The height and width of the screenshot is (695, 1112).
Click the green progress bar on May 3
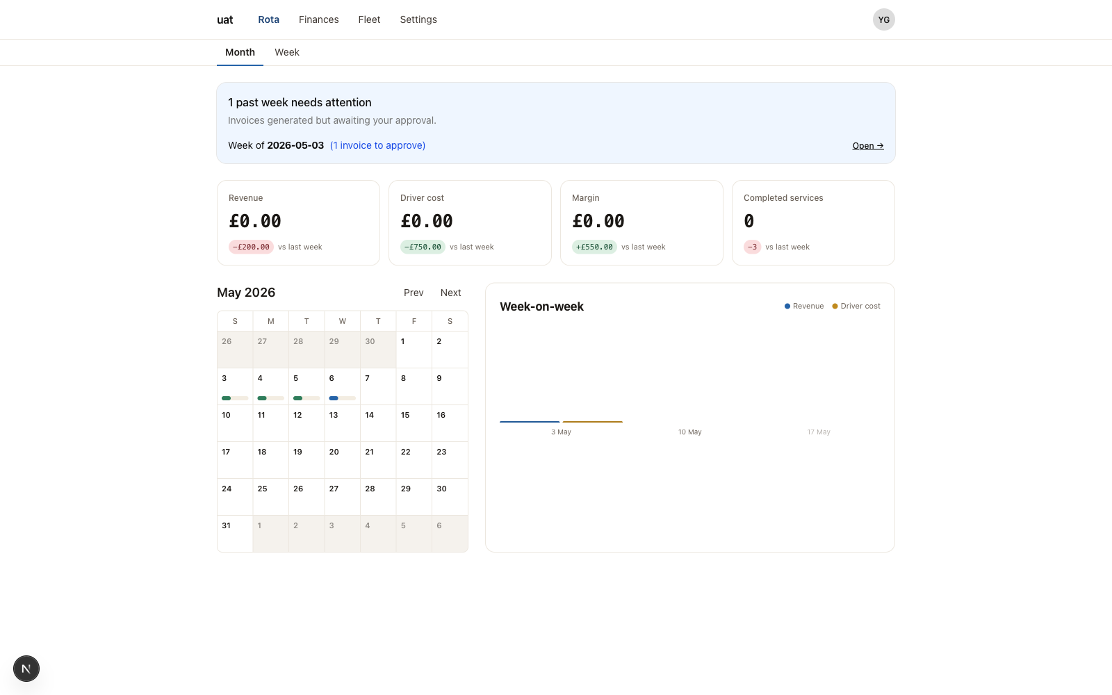(x=235, y=398)
